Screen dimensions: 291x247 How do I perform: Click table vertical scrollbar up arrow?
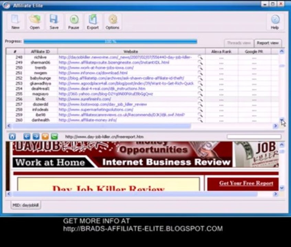(x=282, y=51)
